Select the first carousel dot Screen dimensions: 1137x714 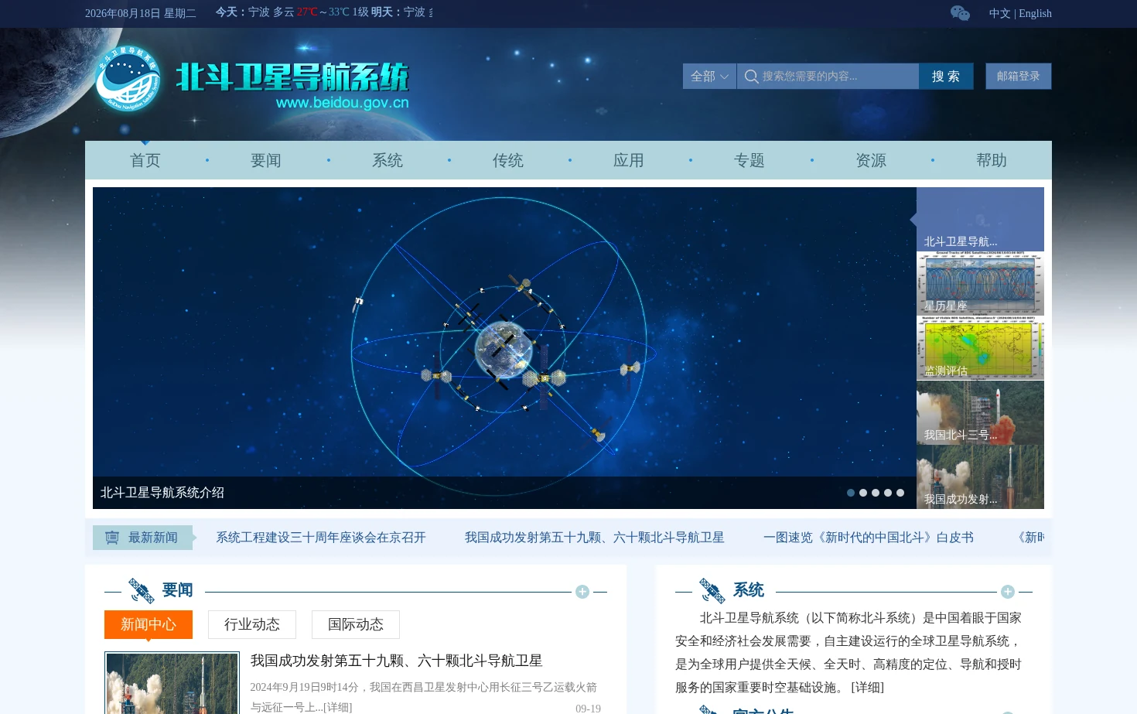851,493
